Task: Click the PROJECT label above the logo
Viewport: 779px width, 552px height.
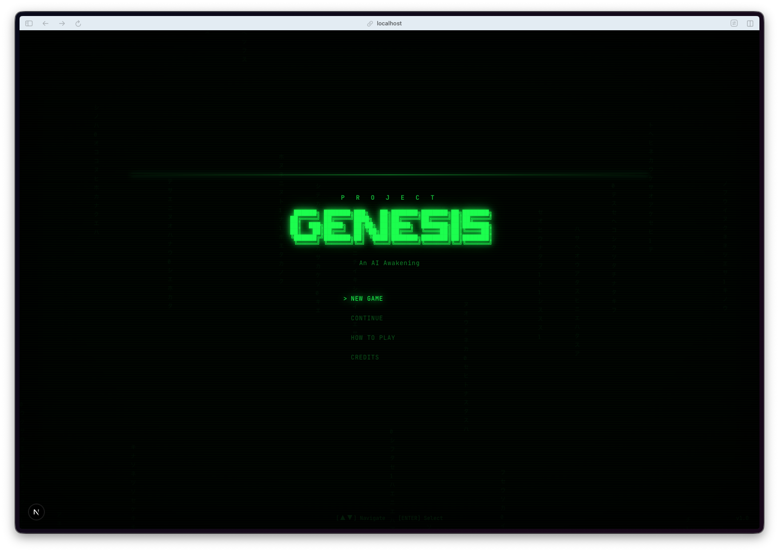Action: pyautogui.click(x=388, y=197)
